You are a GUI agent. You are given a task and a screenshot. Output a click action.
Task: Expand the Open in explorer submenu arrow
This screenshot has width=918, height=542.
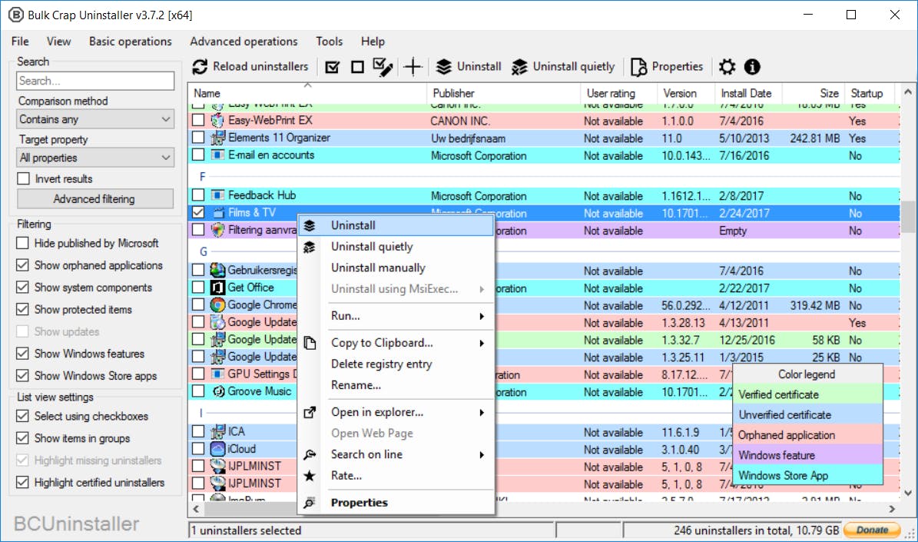pyautogui.click(x=482, y=413)
